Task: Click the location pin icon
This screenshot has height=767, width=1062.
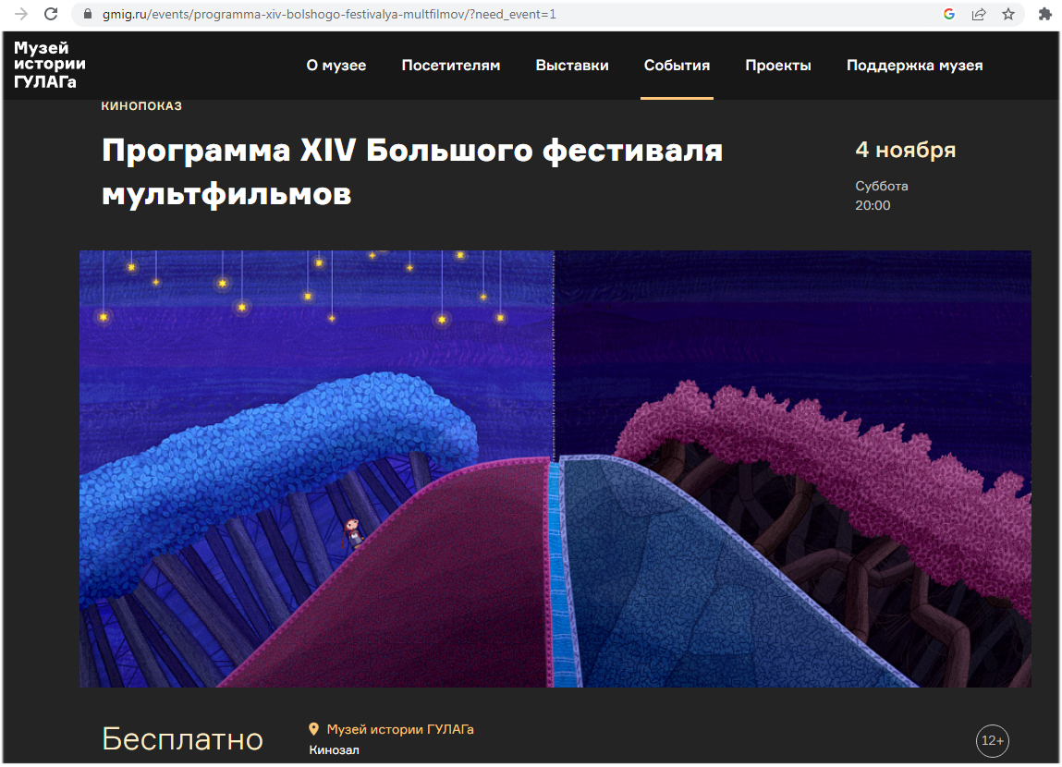Action: tap(313, 729)
